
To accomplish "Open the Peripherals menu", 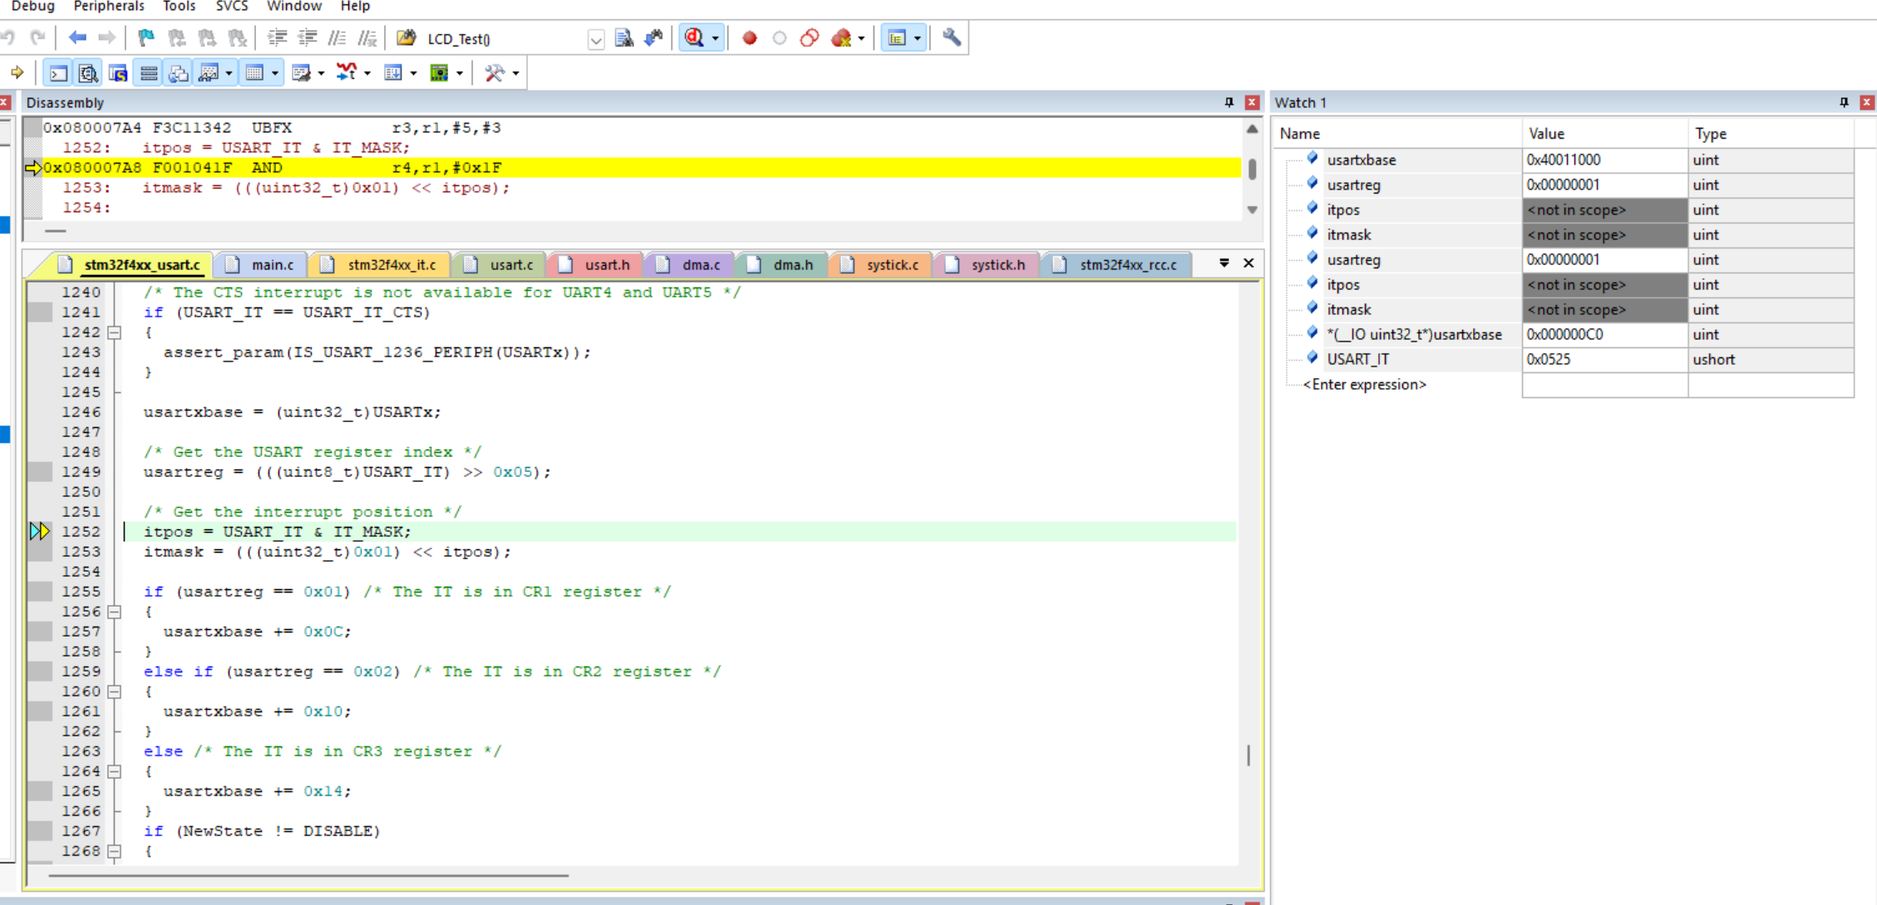I will tap(109, 7).
